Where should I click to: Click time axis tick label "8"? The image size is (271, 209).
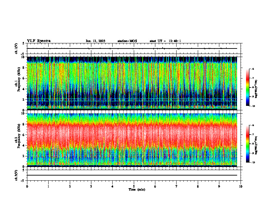(198, 186)
